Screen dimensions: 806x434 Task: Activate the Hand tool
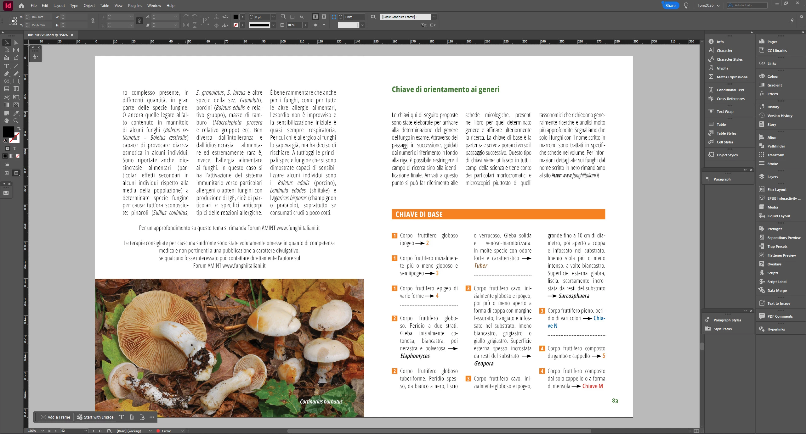tap(6, 121)
